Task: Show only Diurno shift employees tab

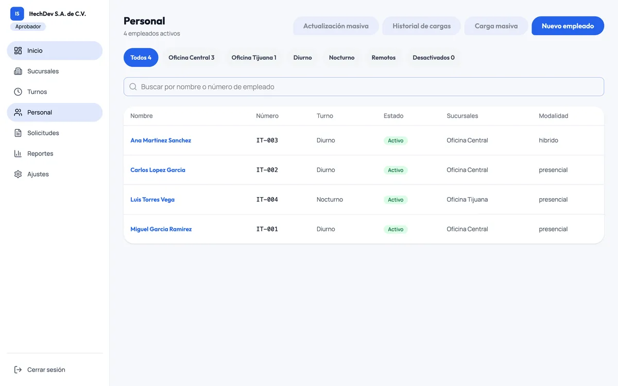Action: [x=303, y=58]
